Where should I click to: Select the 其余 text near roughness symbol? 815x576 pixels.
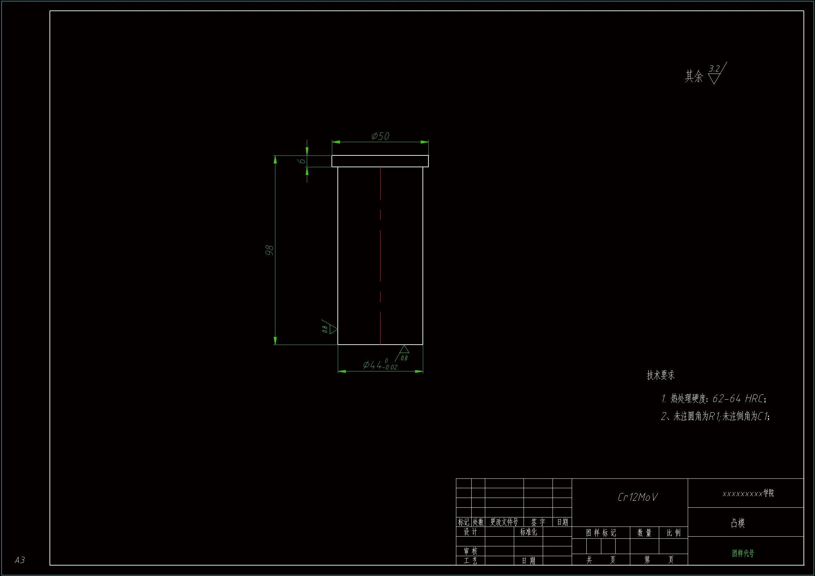[x=694, y=76]
